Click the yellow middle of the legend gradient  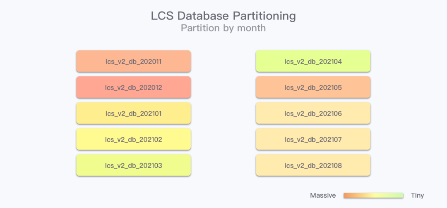[x=373, y=195]
